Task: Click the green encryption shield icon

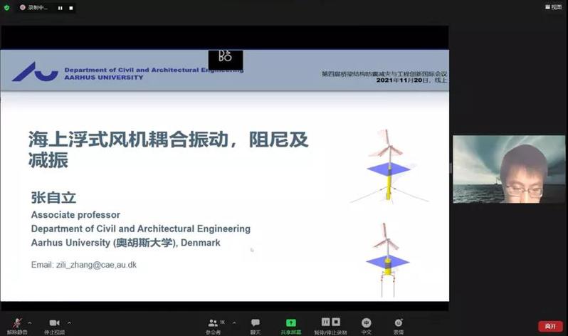Action: coord(6,8)
